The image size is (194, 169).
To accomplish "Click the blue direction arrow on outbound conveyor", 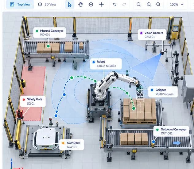I will pyautogui.click(x=177, y=143).
